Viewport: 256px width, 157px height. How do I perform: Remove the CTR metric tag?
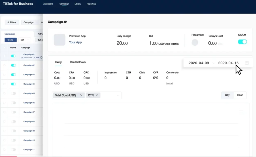point(96,95)
